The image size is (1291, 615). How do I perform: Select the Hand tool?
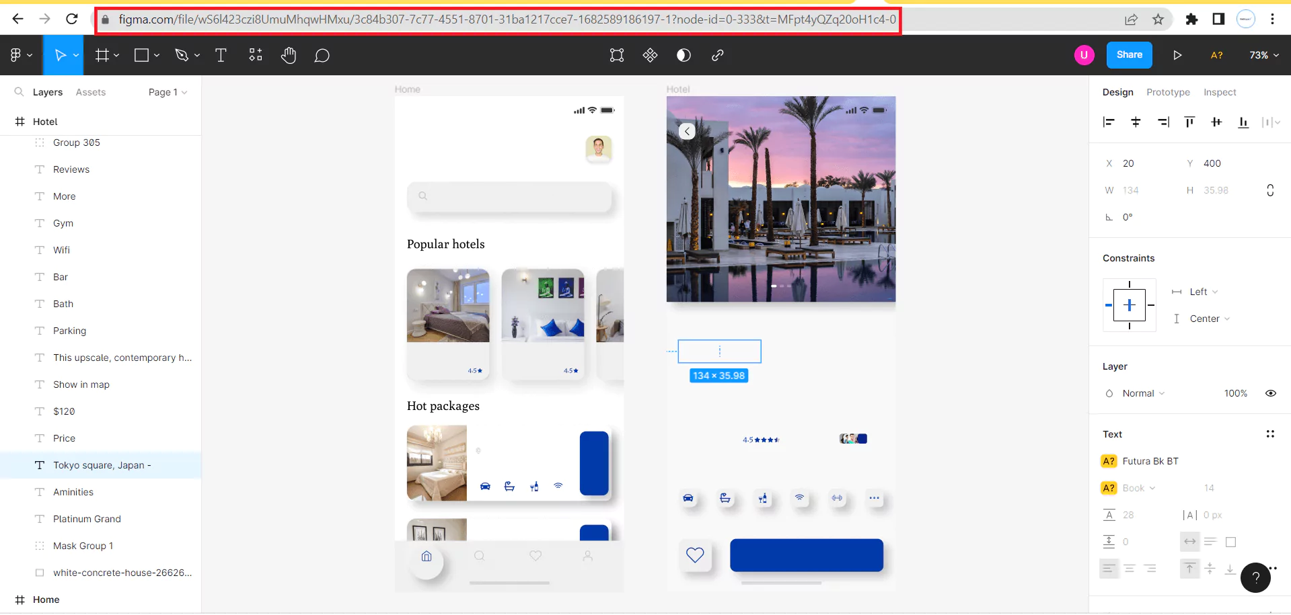289,55
